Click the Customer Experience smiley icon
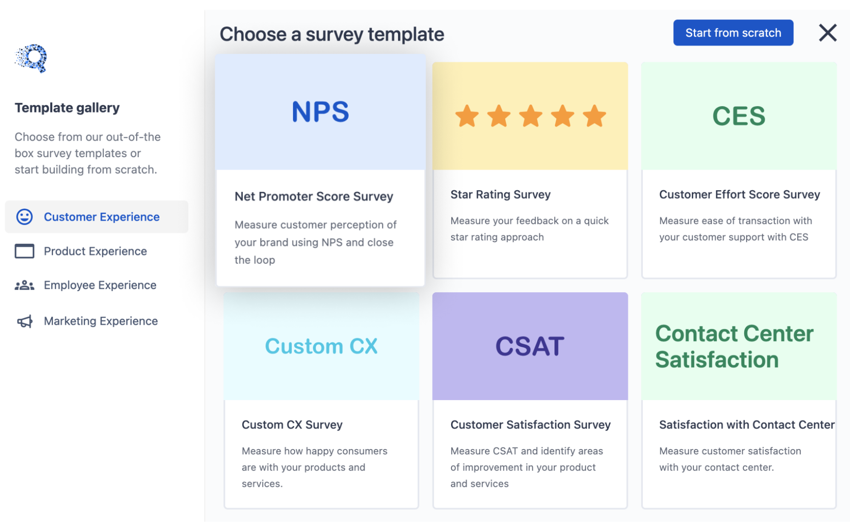The image size is (850, 531). pos(23,216)
